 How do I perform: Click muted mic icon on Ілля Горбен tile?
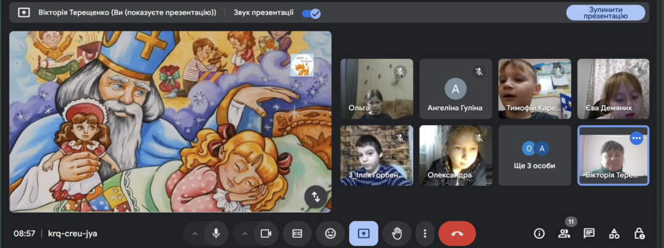pos(400,138)
